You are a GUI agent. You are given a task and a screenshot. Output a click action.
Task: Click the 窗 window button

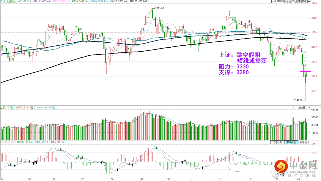pyautogui.click(x=299, y=1)
